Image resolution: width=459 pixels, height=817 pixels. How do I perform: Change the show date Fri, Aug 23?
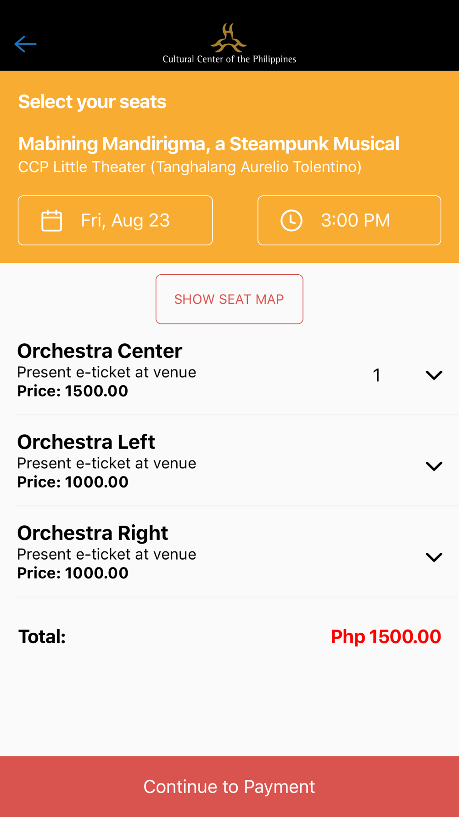tap(115, 221)
